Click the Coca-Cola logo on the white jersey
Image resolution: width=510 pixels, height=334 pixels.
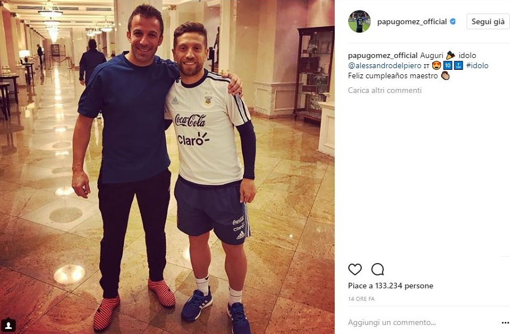[190, 121]
